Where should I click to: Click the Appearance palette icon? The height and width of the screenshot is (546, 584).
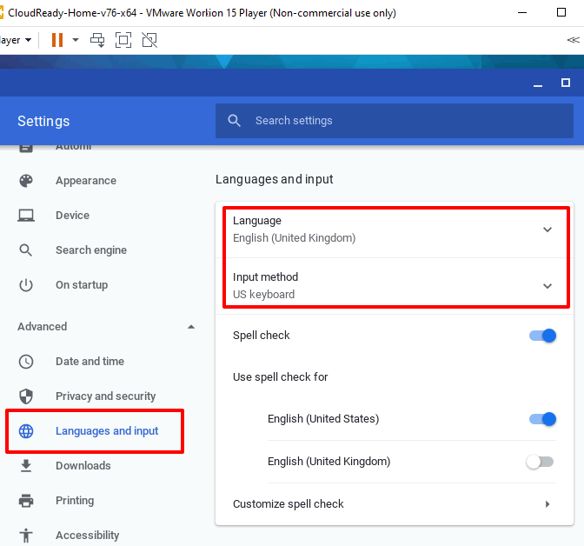(x=26, y=181)
